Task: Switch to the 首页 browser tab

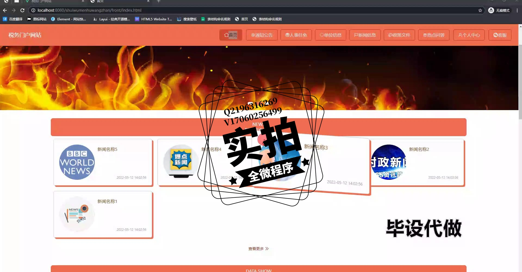Action: coord(120,2)
